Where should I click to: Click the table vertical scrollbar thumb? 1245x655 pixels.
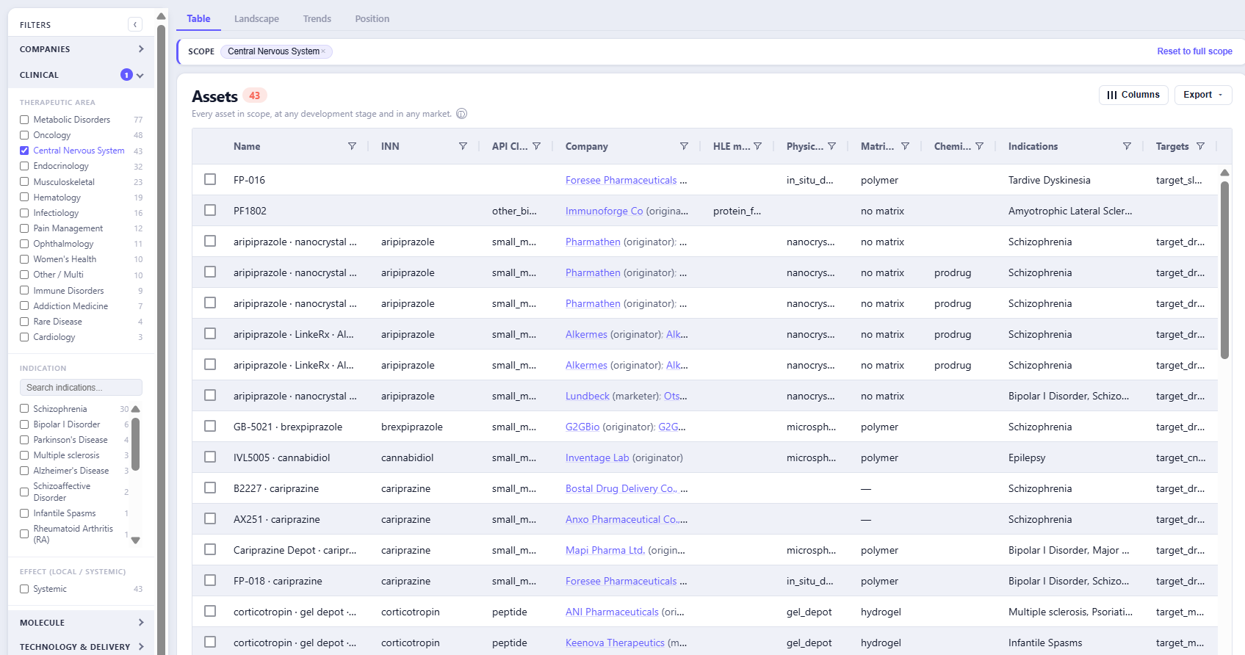coord(1224,270)
